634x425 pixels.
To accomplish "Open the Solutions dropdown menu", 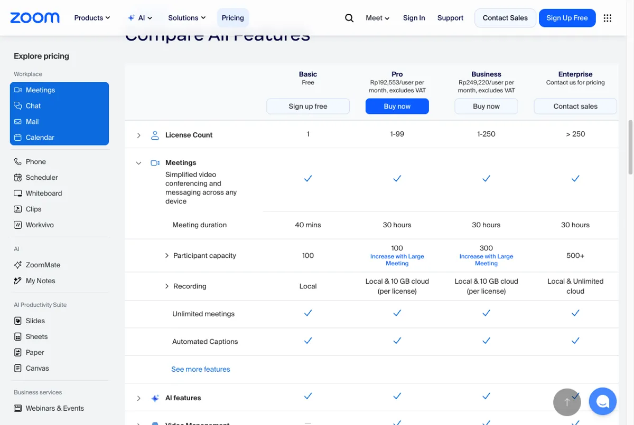I will point(187,18).
